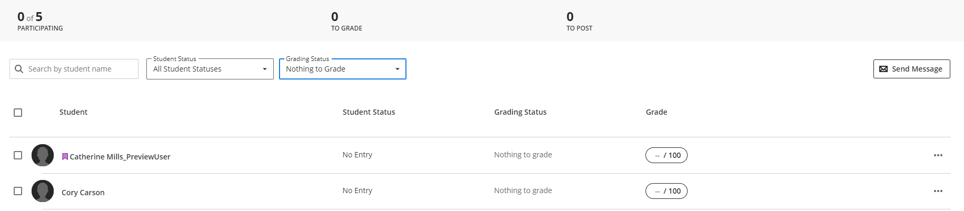
Task: Enter a grade for Cory Carson
Action: 666,191
